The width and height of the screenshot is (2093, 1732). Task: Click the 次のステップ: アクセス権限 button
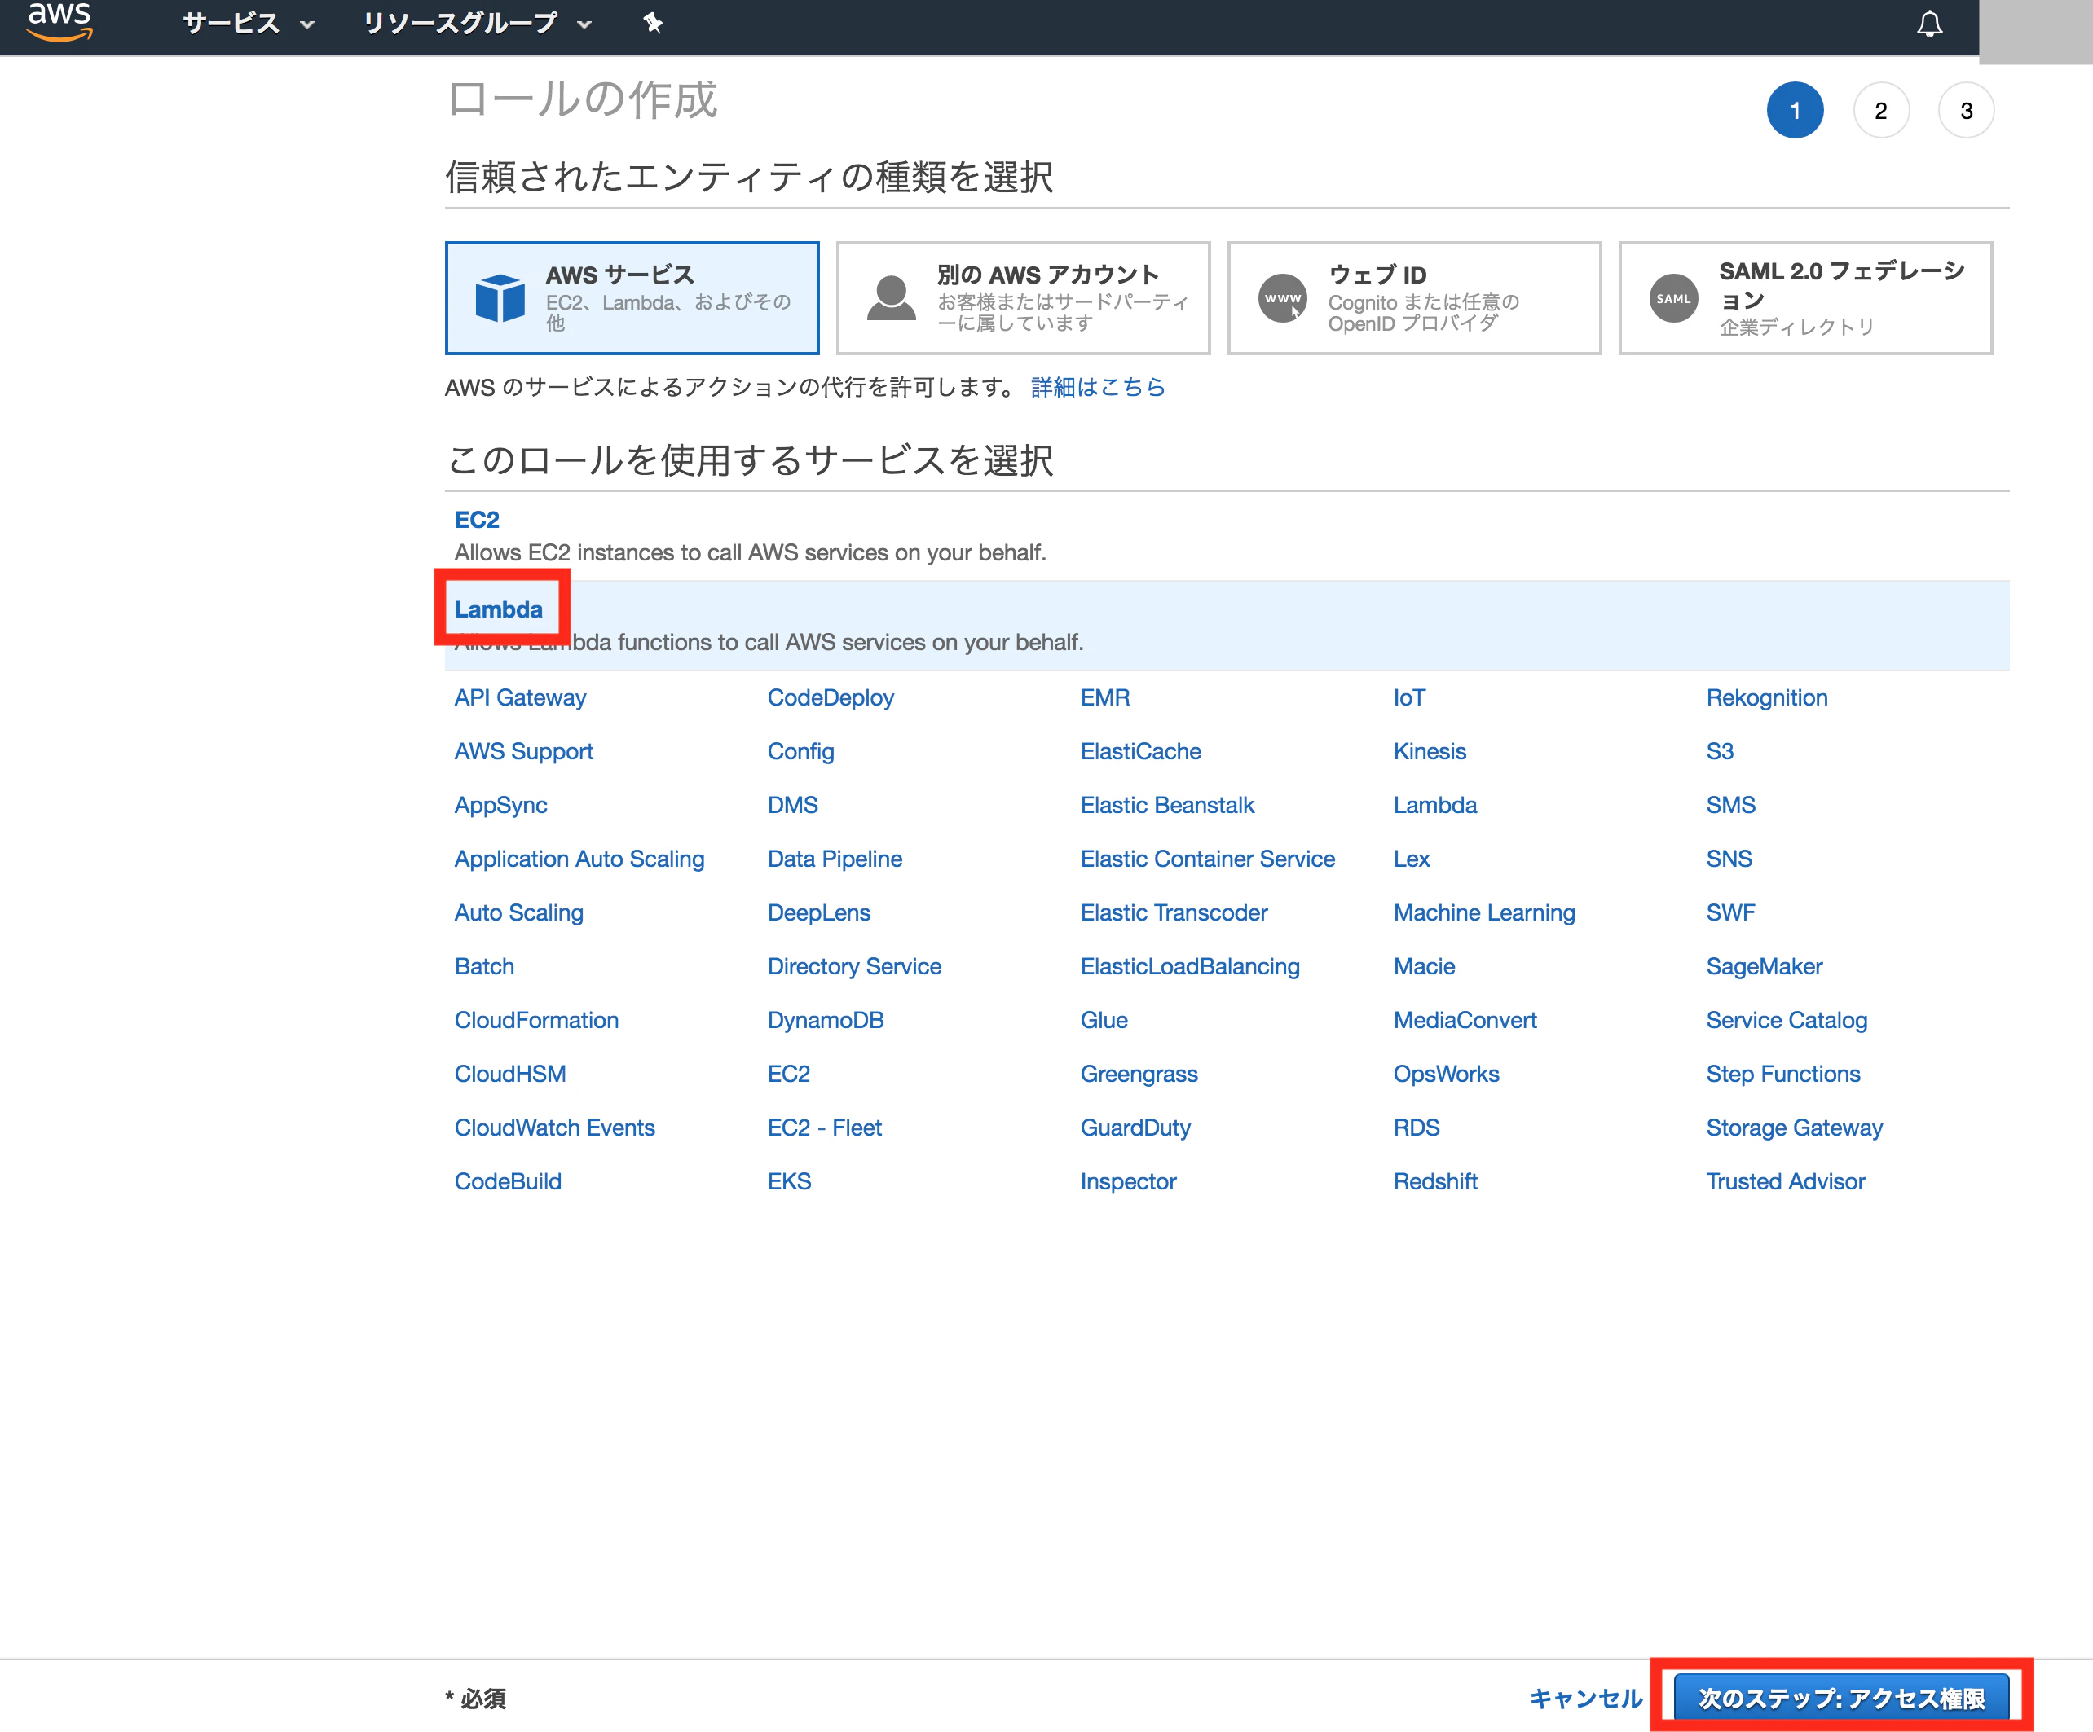tap(1841, 1697)
